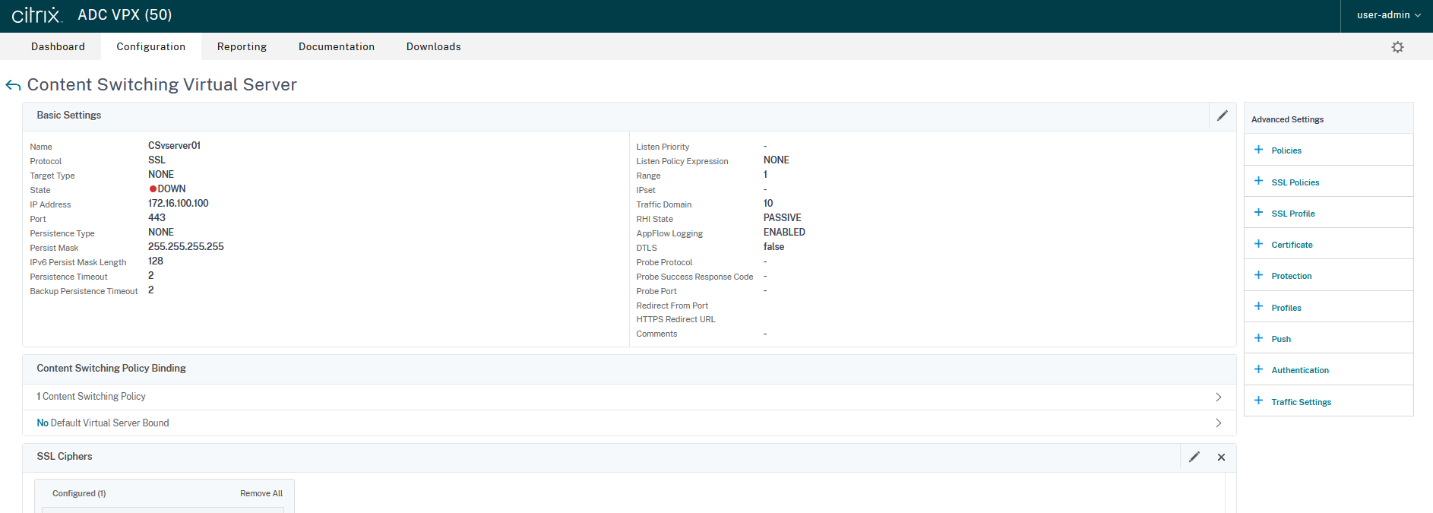This screenshot has height=513, width=1433.
Task: Click the plus icon next to Policies
Action: point(1258,150)
